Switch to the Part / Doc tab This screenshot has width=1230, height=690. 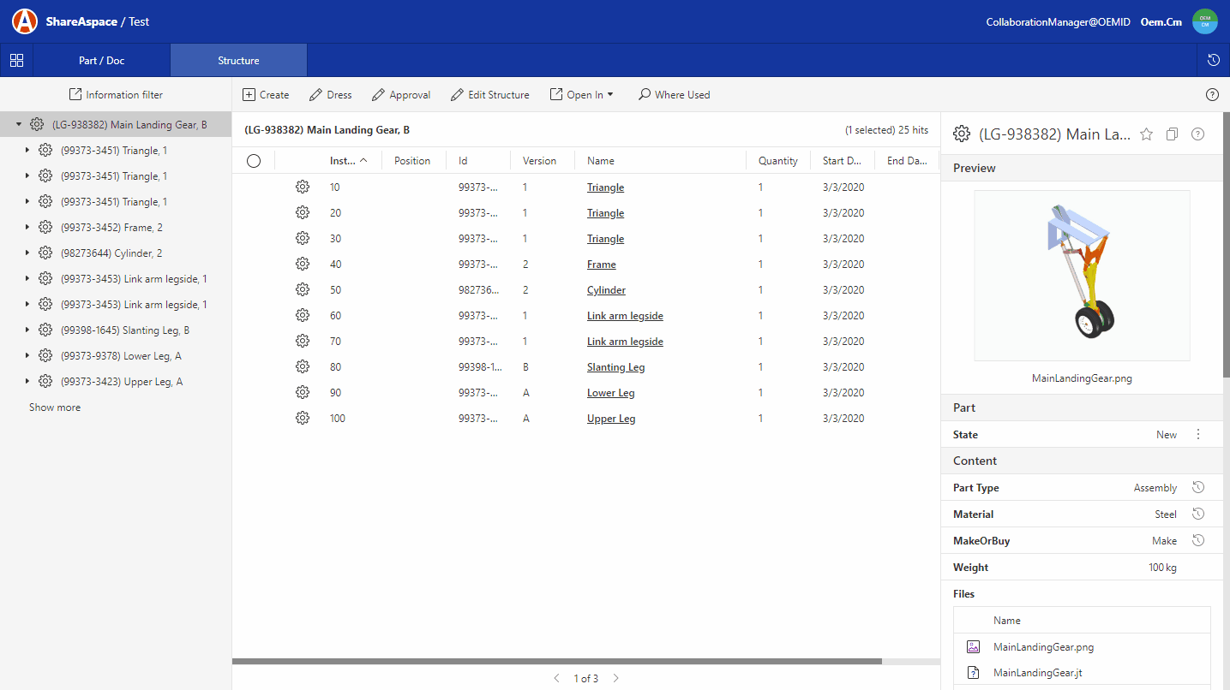(x=102, y=60)
